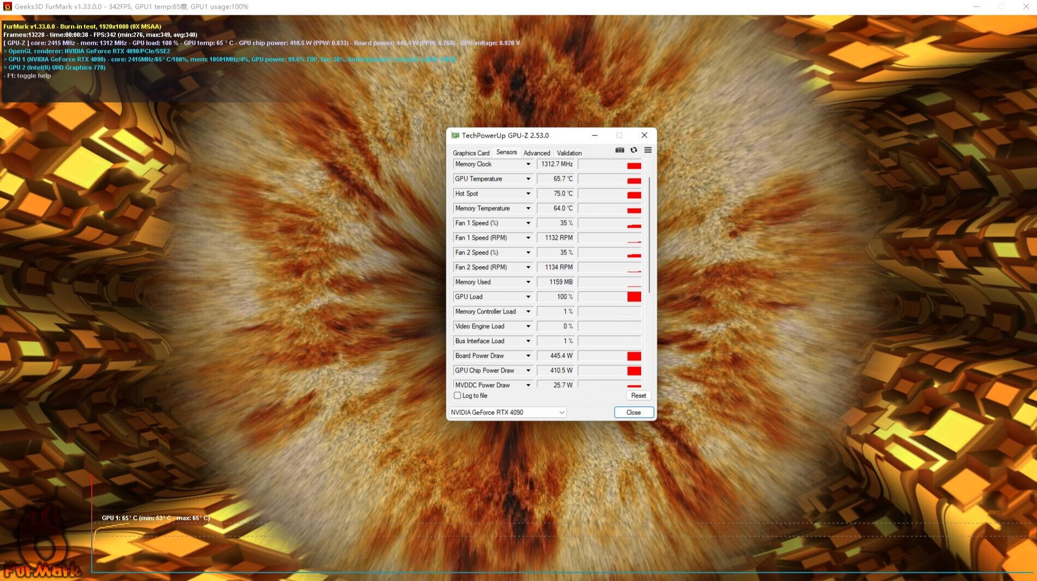Open the Validation tab
Image resolution: width=1037 pixels, height=581 pixels.
tap(569, 153)
